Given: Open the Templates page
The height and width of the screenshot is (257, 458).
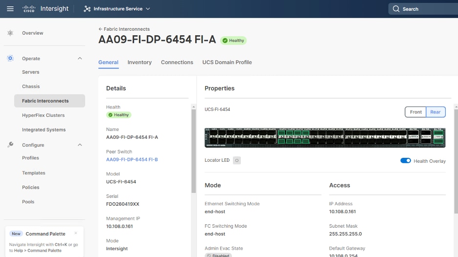Looking at the screenshot, I should 34,172.
